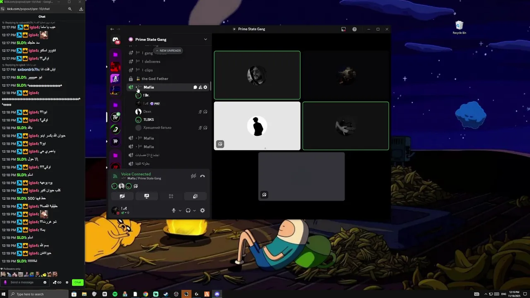Start screen share from voice panel

click(147, 196)
